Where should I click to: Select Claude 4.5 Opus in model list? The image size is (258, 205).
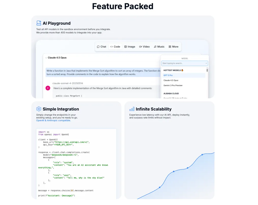click(184, 80)
